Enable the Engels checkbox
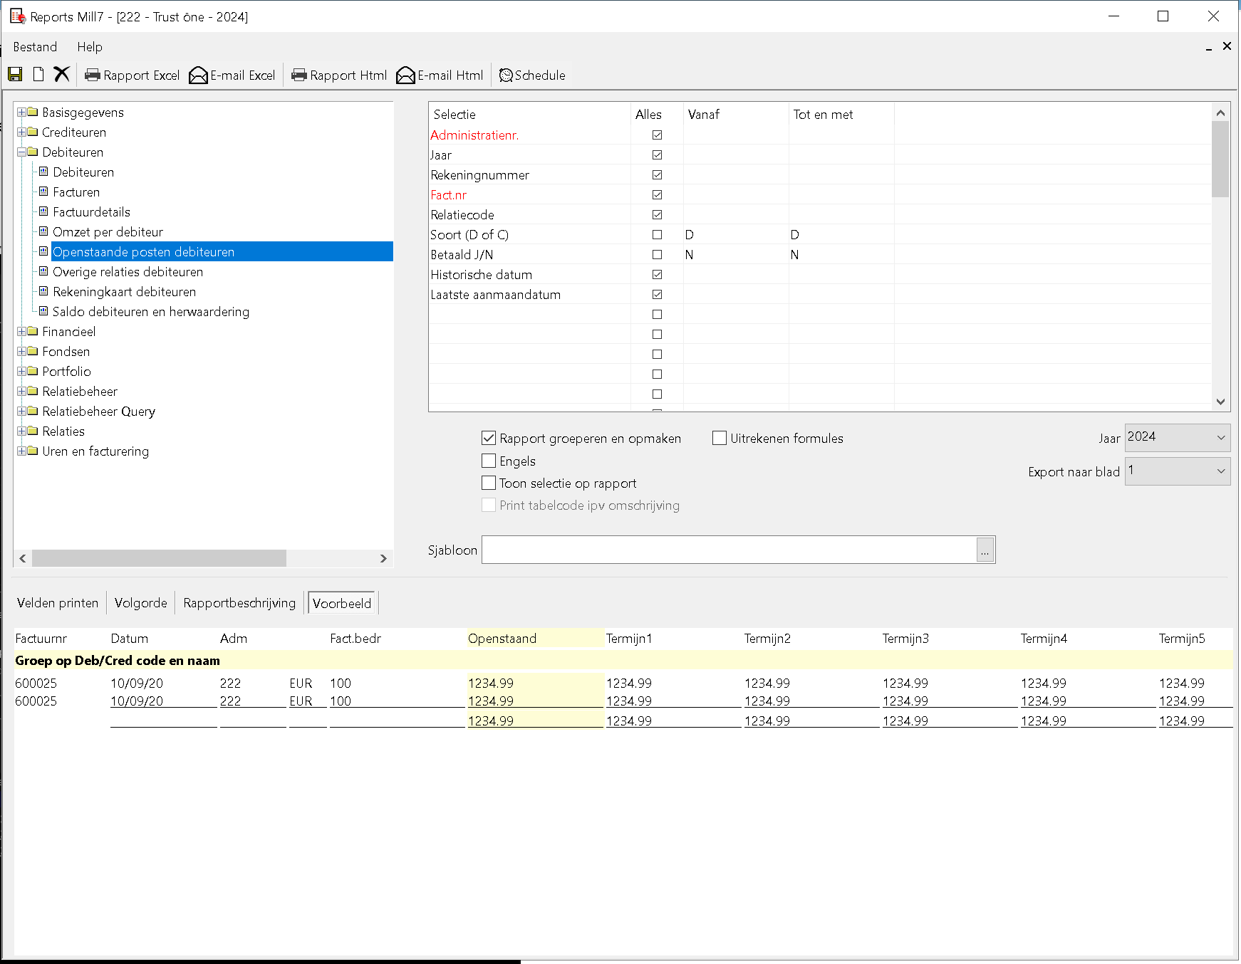 [489, 461]
